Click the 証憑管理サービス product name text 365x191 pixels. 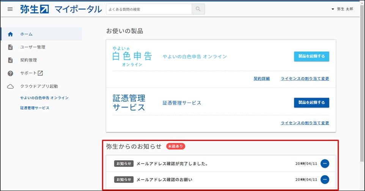(x=182, y=103)
